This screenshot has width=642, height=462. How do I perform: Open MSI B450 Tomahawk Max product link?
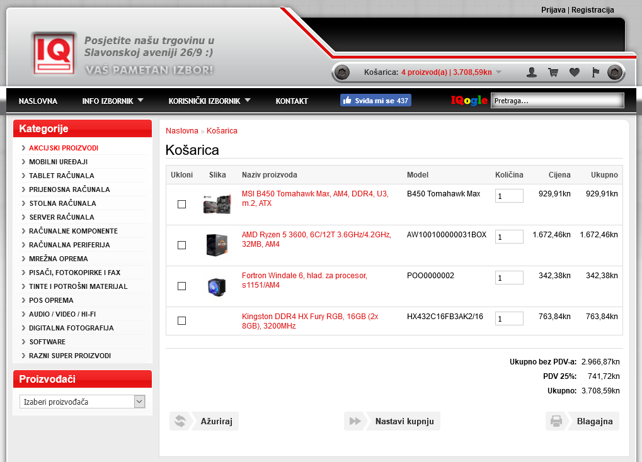(x=315, y=198)
